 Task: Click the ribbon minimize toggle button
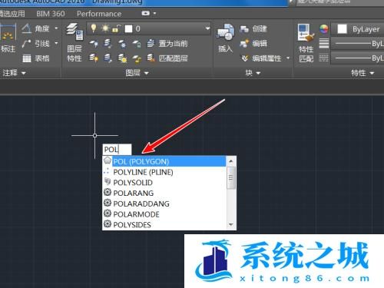[146, 13]
